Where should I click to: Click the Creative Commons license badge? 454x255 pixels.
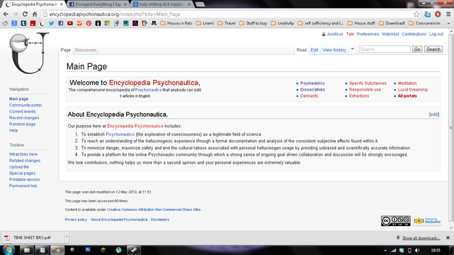(x=396, y=221)
